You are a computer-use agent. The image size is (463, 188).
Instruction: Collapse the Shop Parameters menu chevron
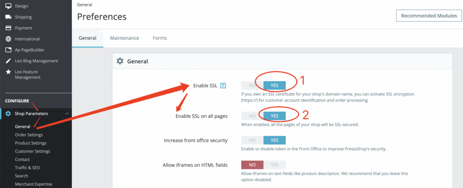point(66,114)
